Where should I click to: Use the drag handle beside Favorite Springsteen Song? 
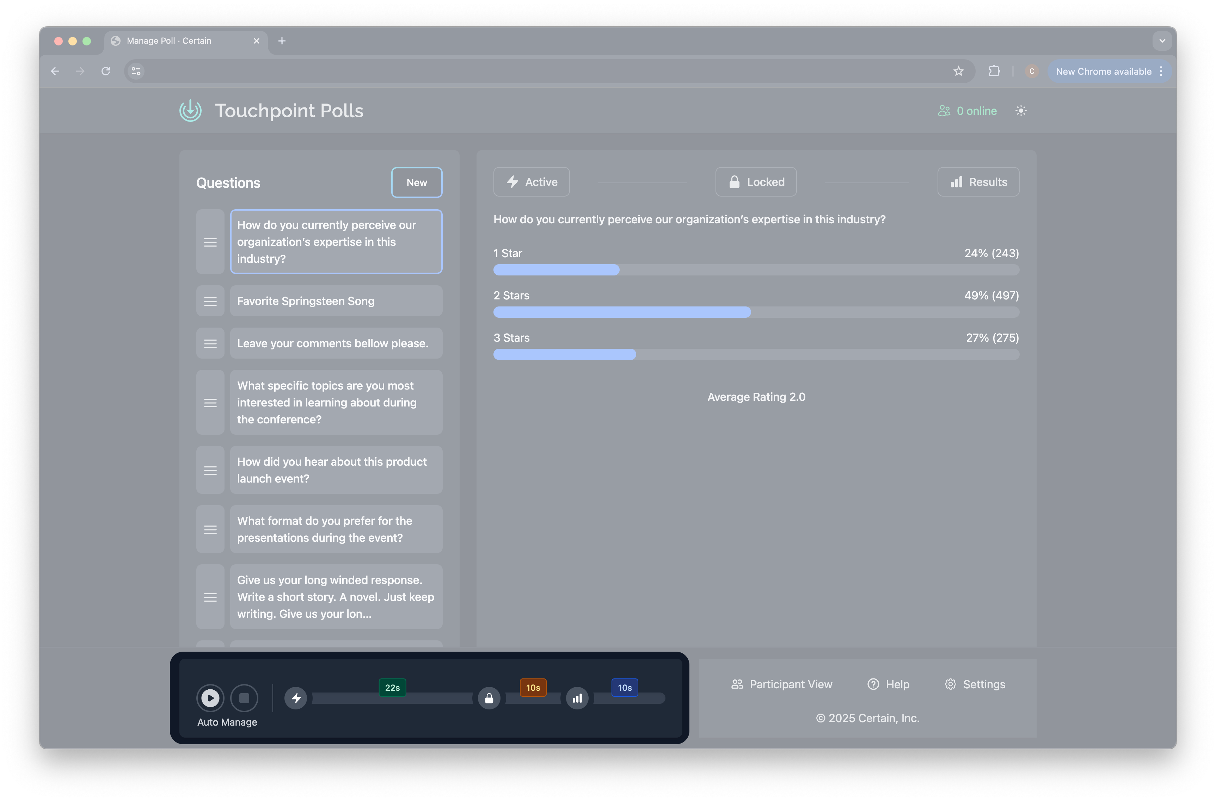[x=210, y=302]
